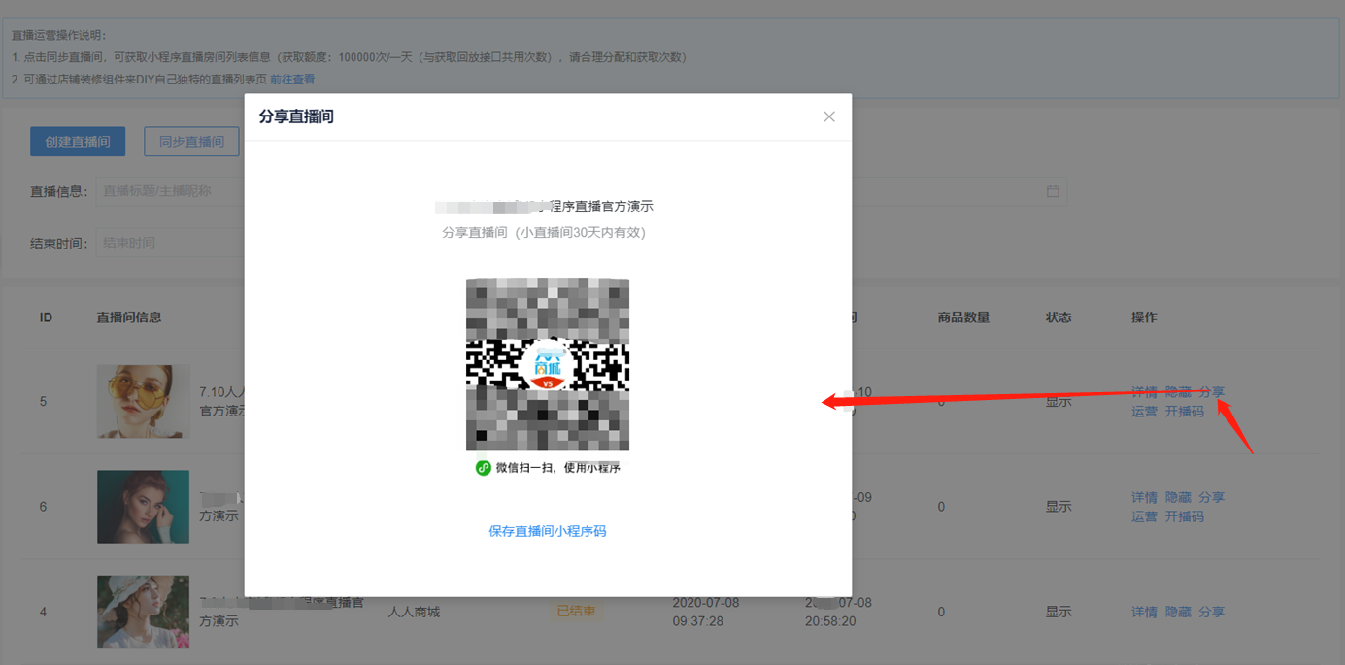Click 前往查看 link in instructions
Image resolution: width=1345 pixels, height=665 pixels.
click(292, 80)
